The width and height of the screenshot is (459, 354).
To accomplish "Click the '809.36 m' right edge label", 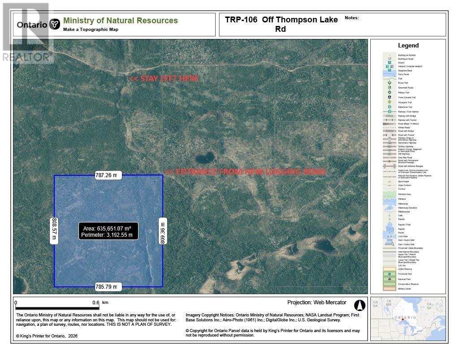I will [x=163, y=230].
